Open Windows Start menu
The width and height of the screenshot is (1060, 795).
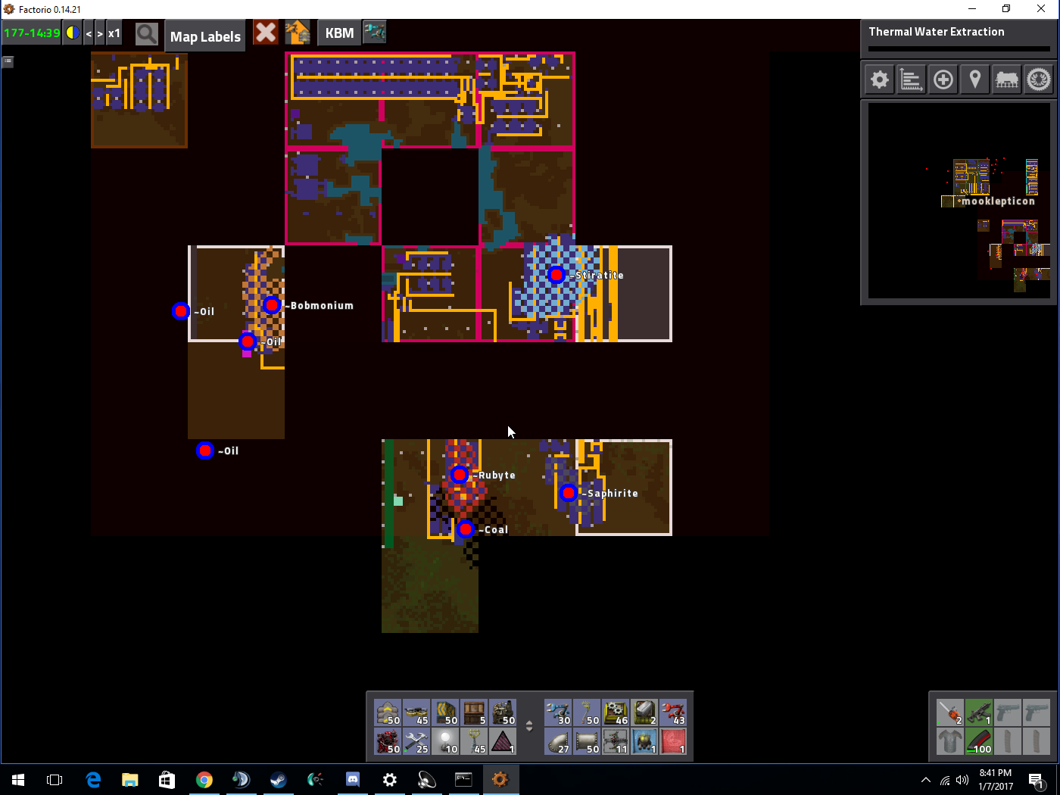click(18, 780)
